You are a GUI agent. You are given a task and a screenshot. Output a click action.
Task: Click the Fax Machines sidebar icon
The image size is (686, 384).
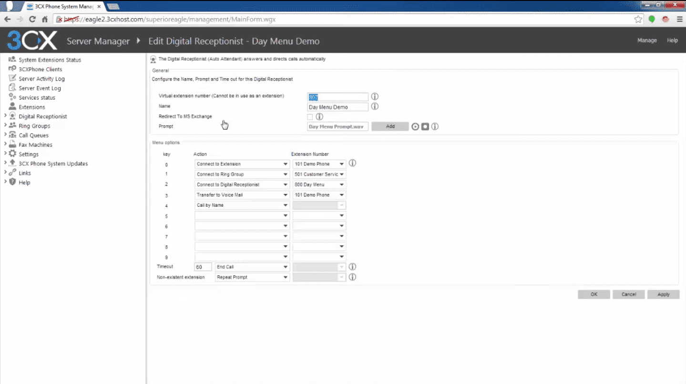[12, 144]
